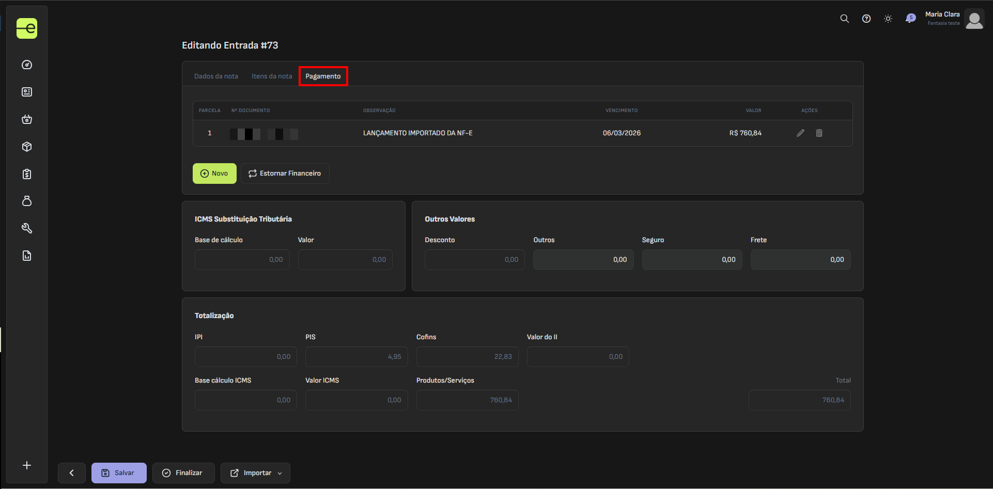This screenshot has height=489, width=993.
Task: Click Estornar Financeiro button
Action: [x=285, y=173]
